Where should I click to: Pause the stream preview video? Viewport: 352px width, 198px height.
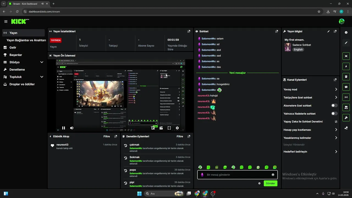pos(64,128)
